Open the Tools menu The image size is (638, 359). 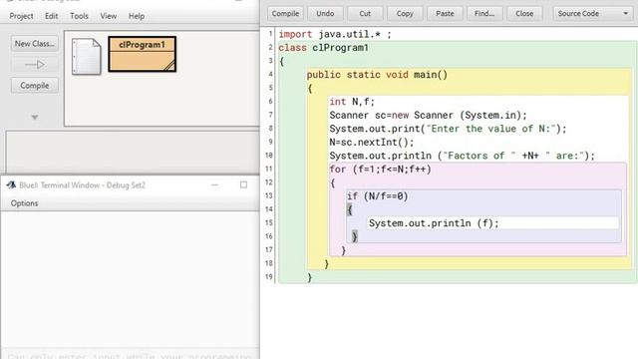[x=79, y=16]
